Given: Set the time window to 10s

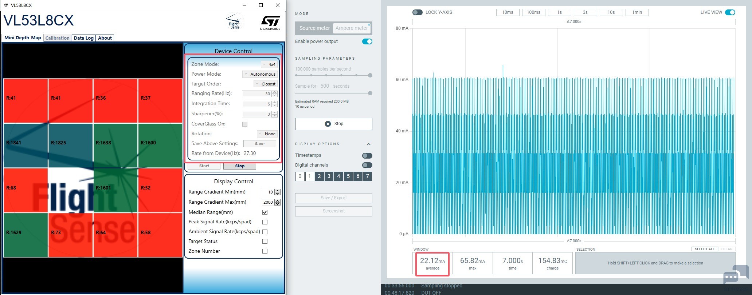Looking at the screenshot, I should click(x=611, y=12).
